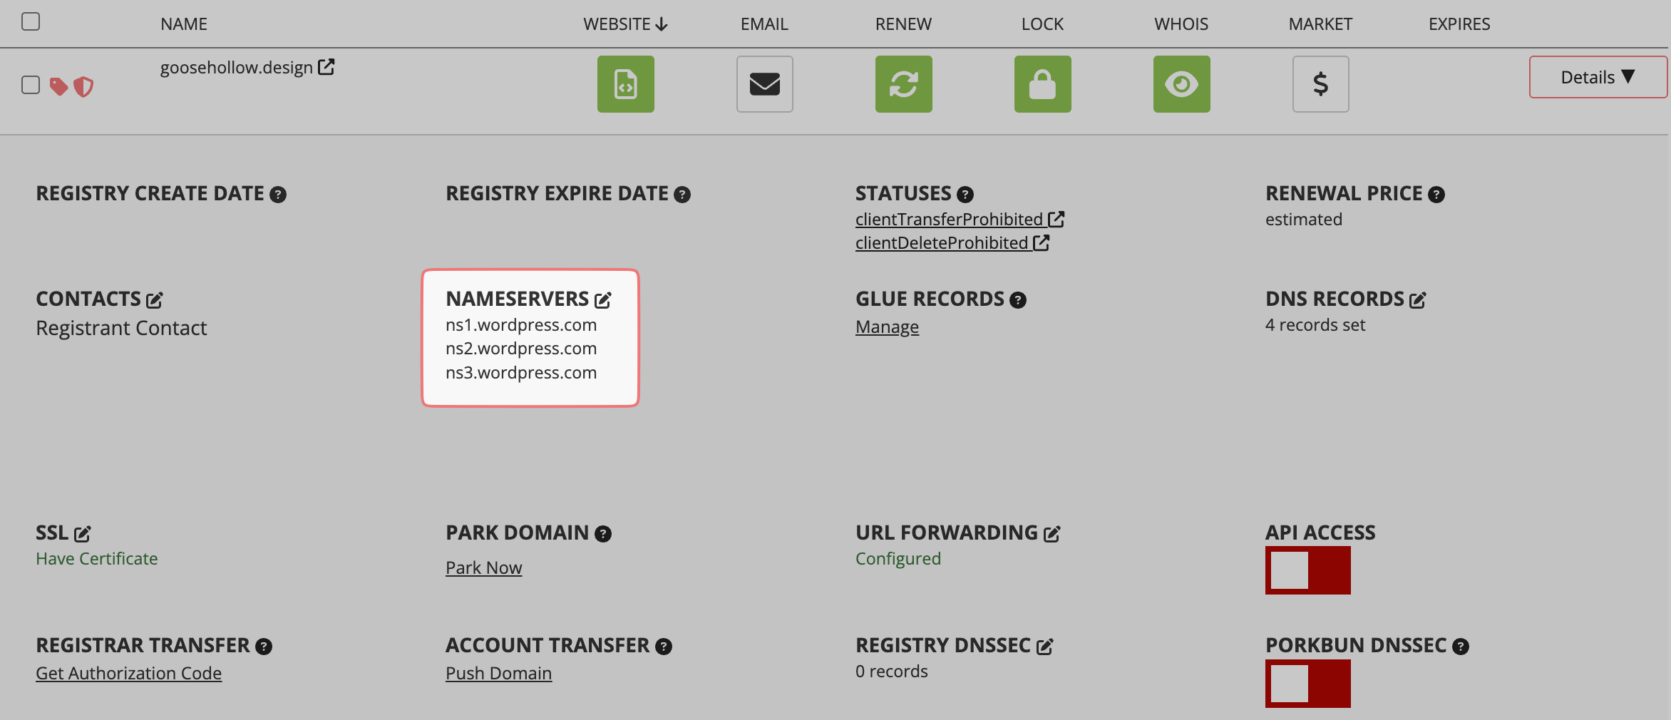Viewport: 1671px width, 720px height.
Task: Edit contacts via pencil icon
Action: coord(155,300)
